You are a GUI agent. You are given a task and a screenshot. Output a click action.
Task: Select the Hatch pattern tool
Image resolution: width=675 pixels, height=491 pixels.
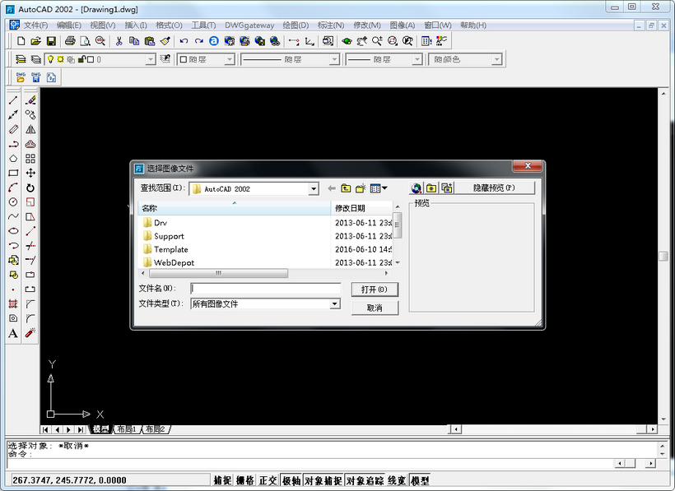(x=13, y=304)
